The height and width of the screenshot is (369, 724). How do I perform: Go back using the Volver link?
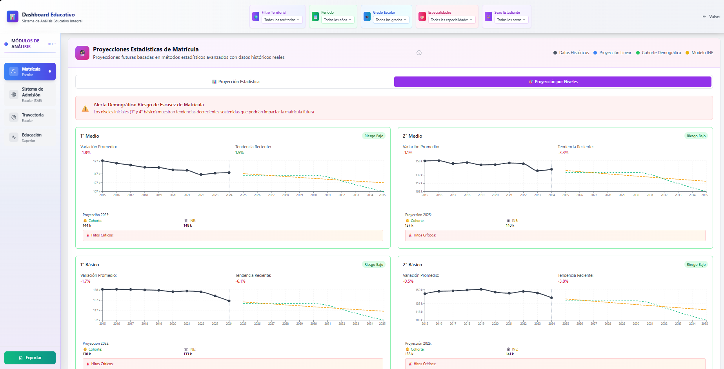[711, 16]
